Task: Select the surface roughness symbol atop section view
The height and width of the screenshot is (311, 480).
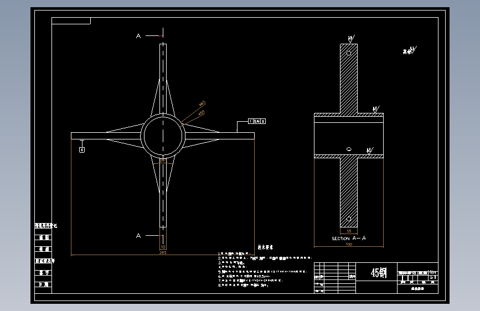Action: 351,39
